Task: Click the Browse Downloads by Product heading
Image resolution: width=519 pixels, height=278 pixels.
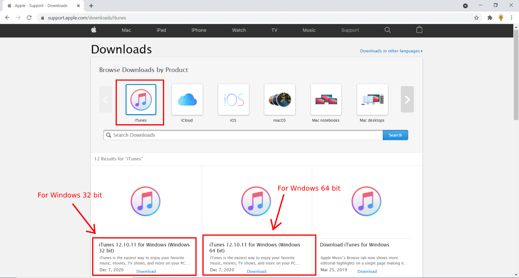Action: coord(144,70)
